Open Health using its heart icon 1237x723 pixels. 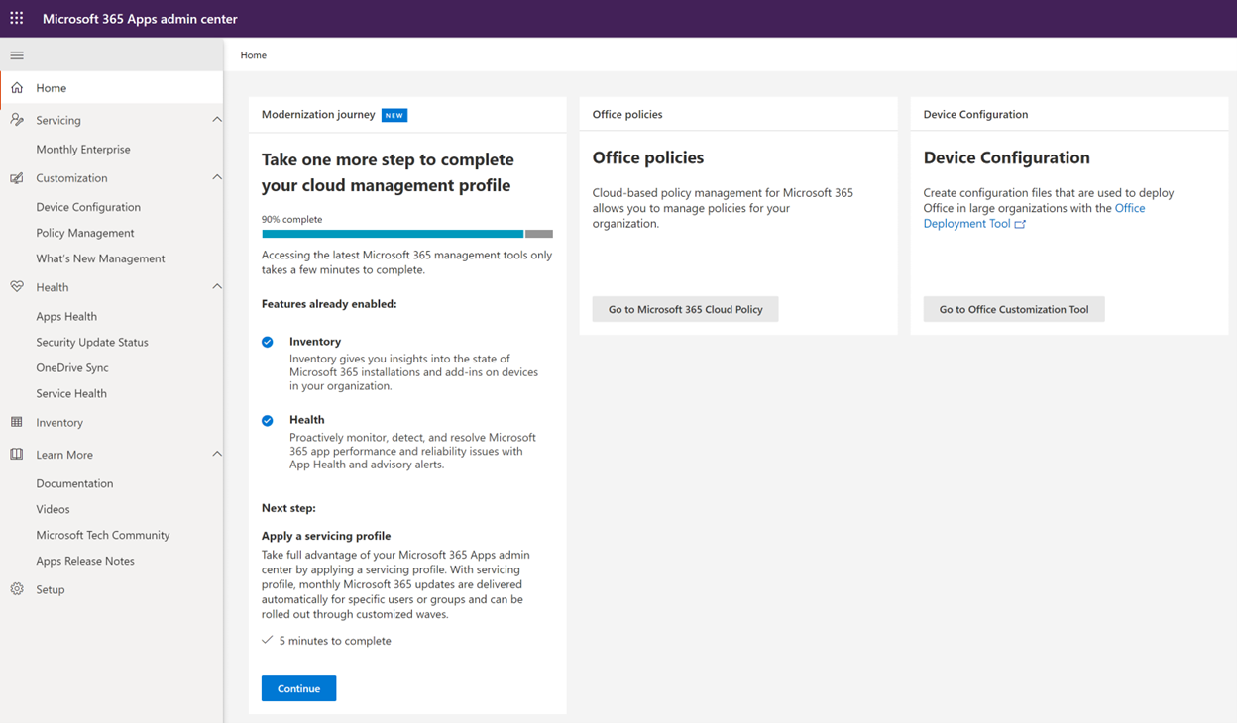[x=16, y=286]
